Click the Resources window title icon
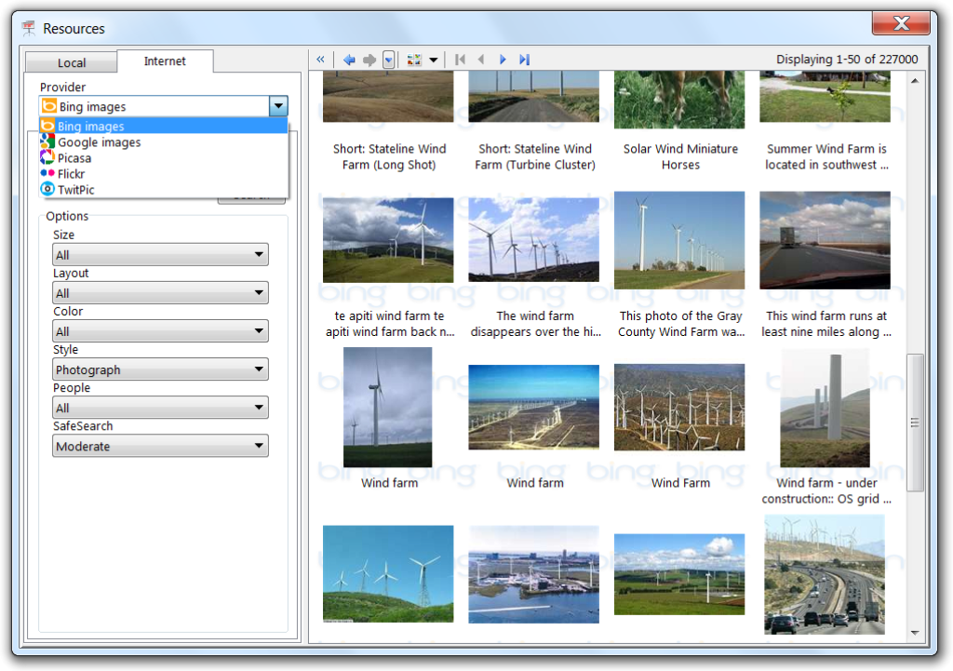The width and height of the screenshot is (953, 671). click(28, 28)
